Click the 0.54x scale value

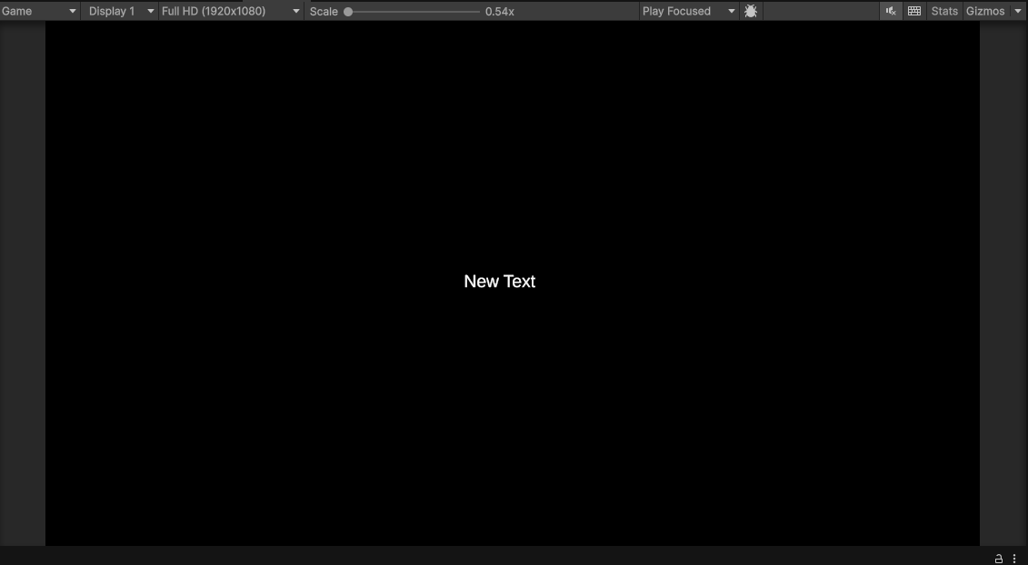(500, 12)
